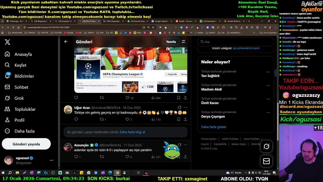
Task: Open options for Tan Sağtürk trend
Action: point(268,72)
